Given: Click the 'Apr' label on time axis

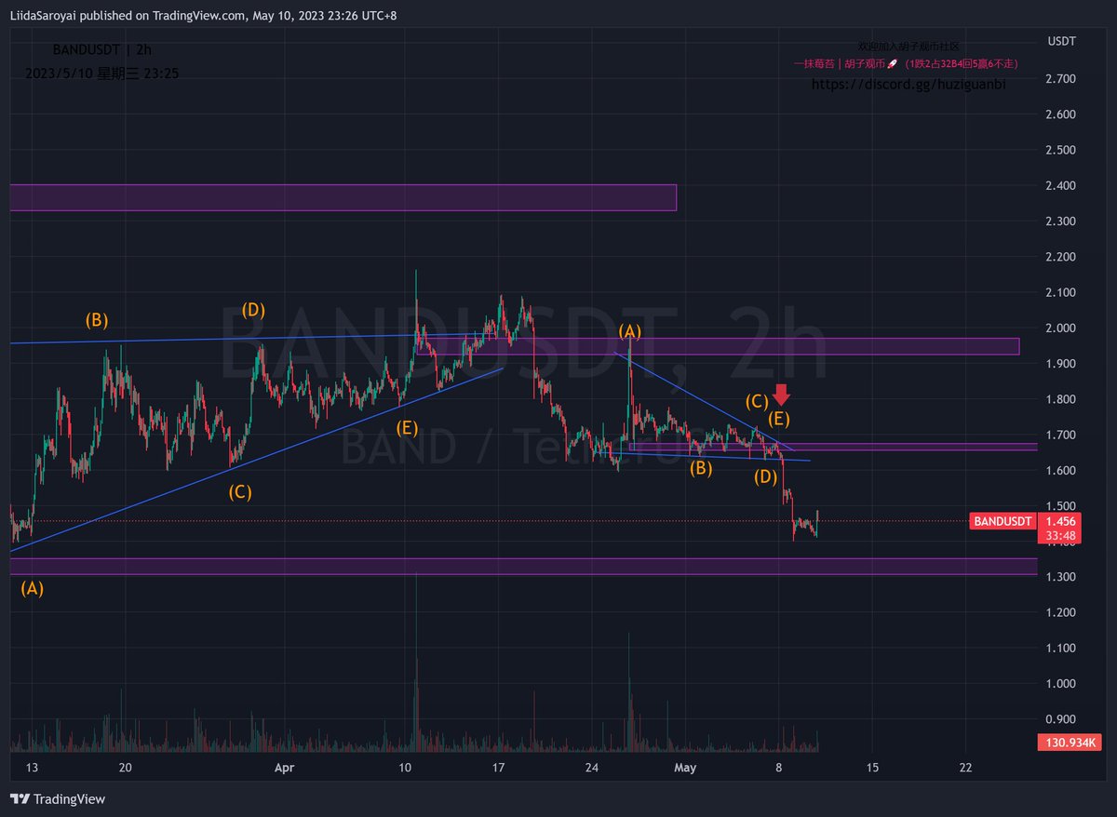Looking at the screenshot, I should 285,768.
